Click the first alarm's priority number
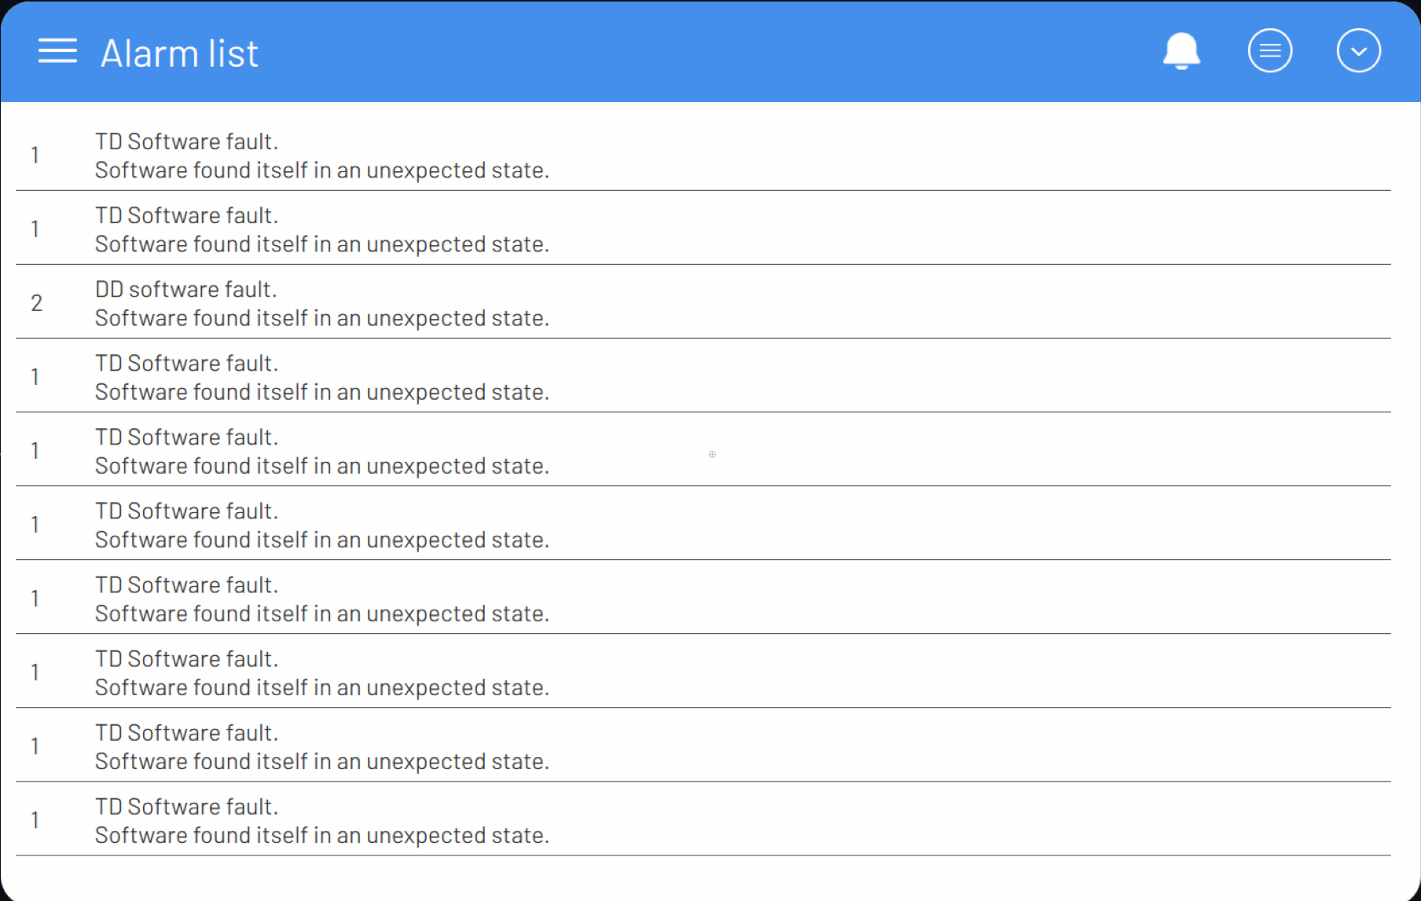The width and height of the screenshot is (1421, 901). [35, 156]
